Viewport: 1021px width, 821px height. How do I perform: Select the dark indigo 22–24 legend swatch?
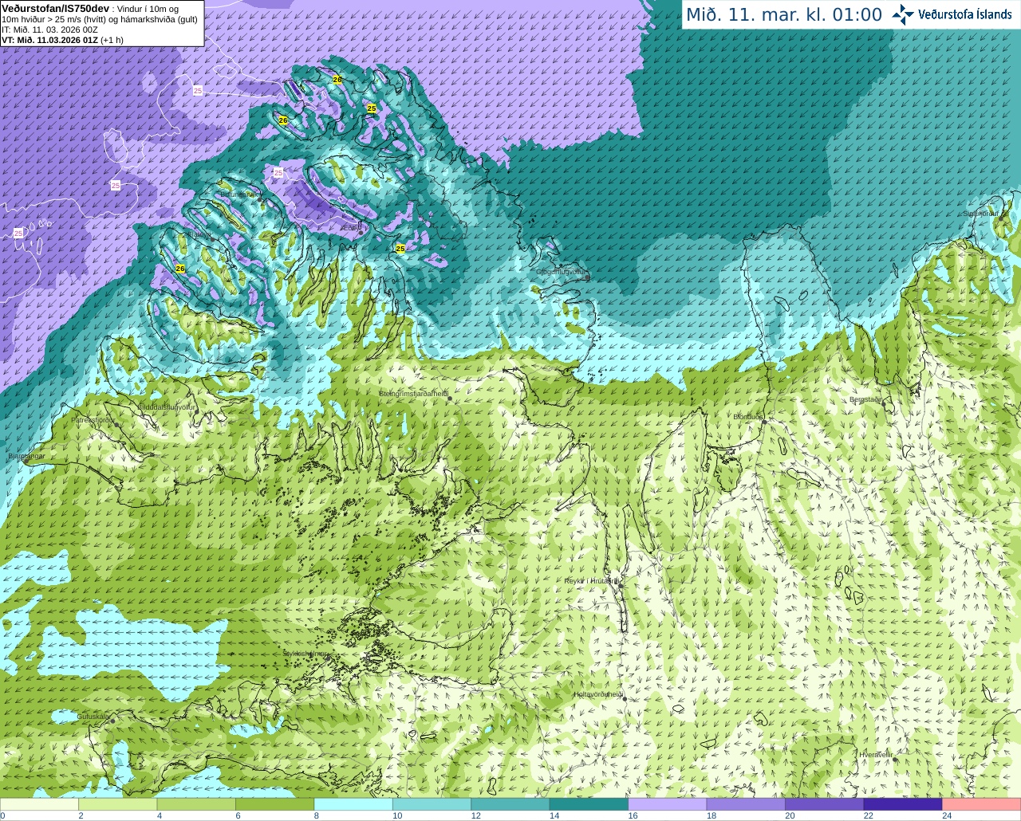pos(903,804)
